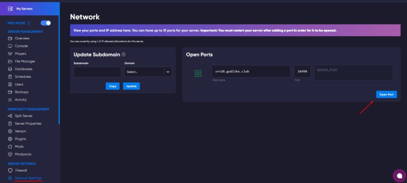This screenshot has height=183, width=407.
Task: Open Players via its sidebar icon
Action: click(x=10, y=54)
